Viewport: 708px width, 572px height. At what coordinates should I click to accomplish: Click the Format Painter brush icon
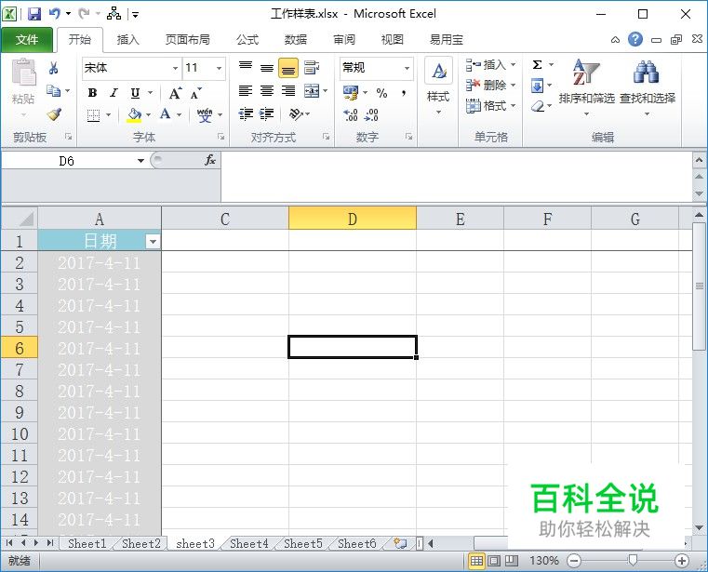pos(54,114)
